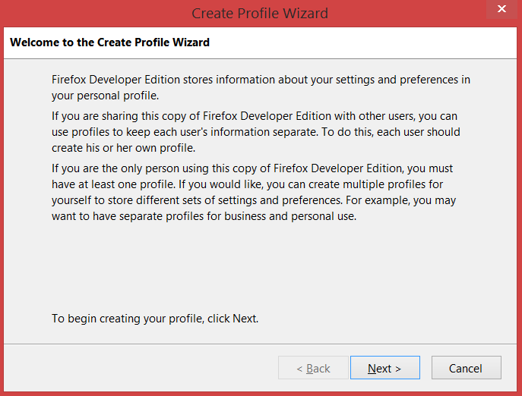
Task: Click the Next > button
Action: (384, 368)
